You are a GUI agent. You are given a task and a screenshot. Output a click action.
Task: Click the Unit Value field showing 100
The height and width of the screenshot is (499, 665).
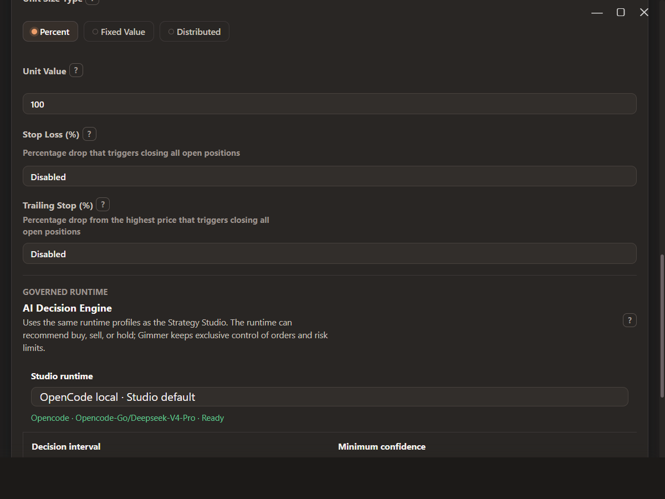tap(329, 104)
